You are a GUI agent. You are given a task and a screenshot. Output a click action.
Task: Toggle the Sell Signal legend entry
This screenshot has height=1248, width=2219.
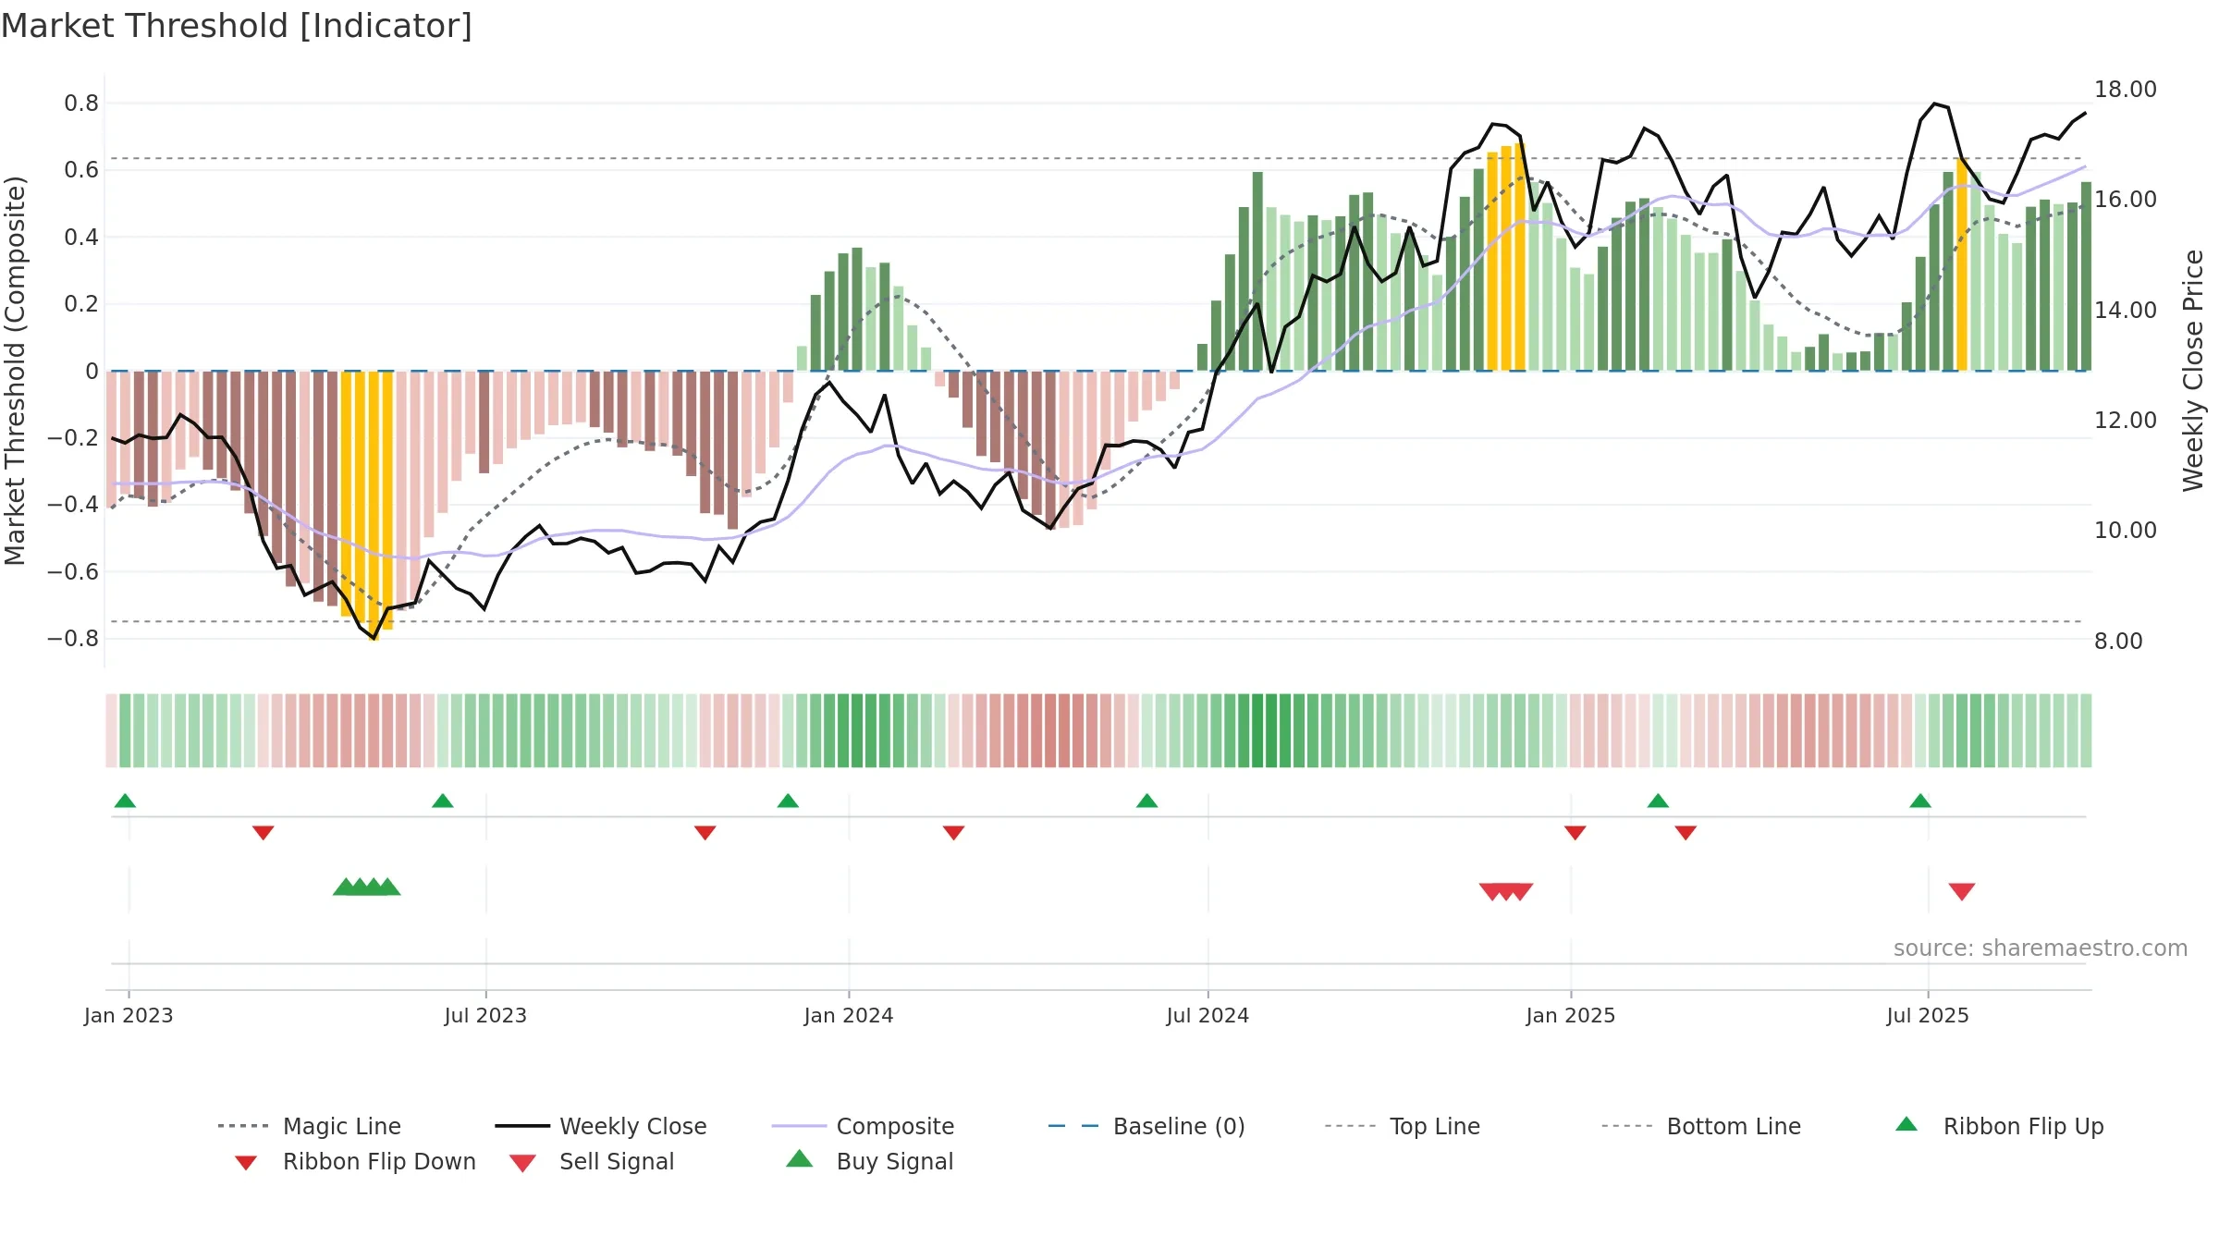592,1161
